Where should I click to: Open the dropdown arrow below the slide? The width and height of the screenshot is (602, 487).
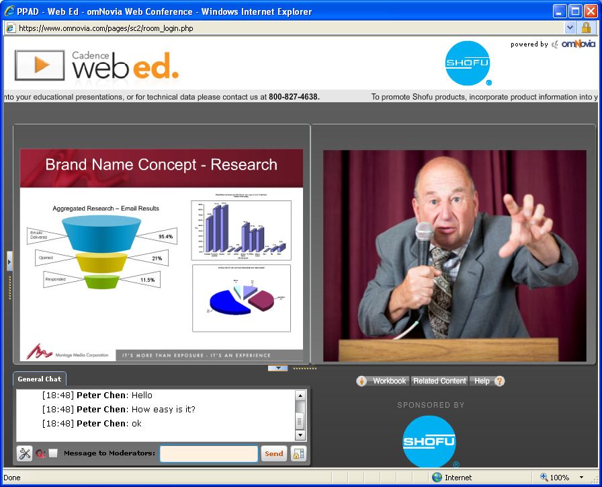(278, 369)
